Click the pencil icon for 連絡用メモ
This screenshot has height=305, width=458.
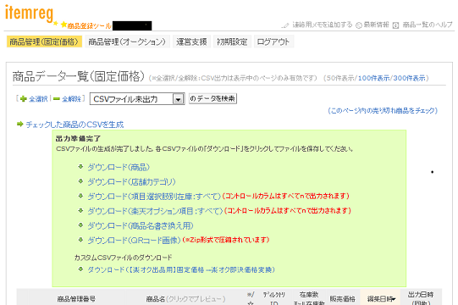coord(285,25)
